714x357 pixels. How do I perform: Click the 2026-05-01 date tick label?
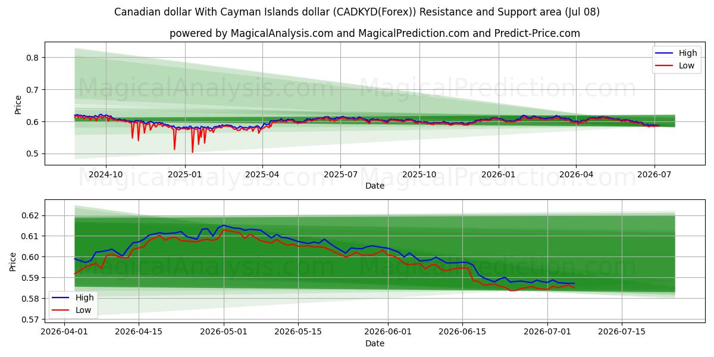click(224, 332)
